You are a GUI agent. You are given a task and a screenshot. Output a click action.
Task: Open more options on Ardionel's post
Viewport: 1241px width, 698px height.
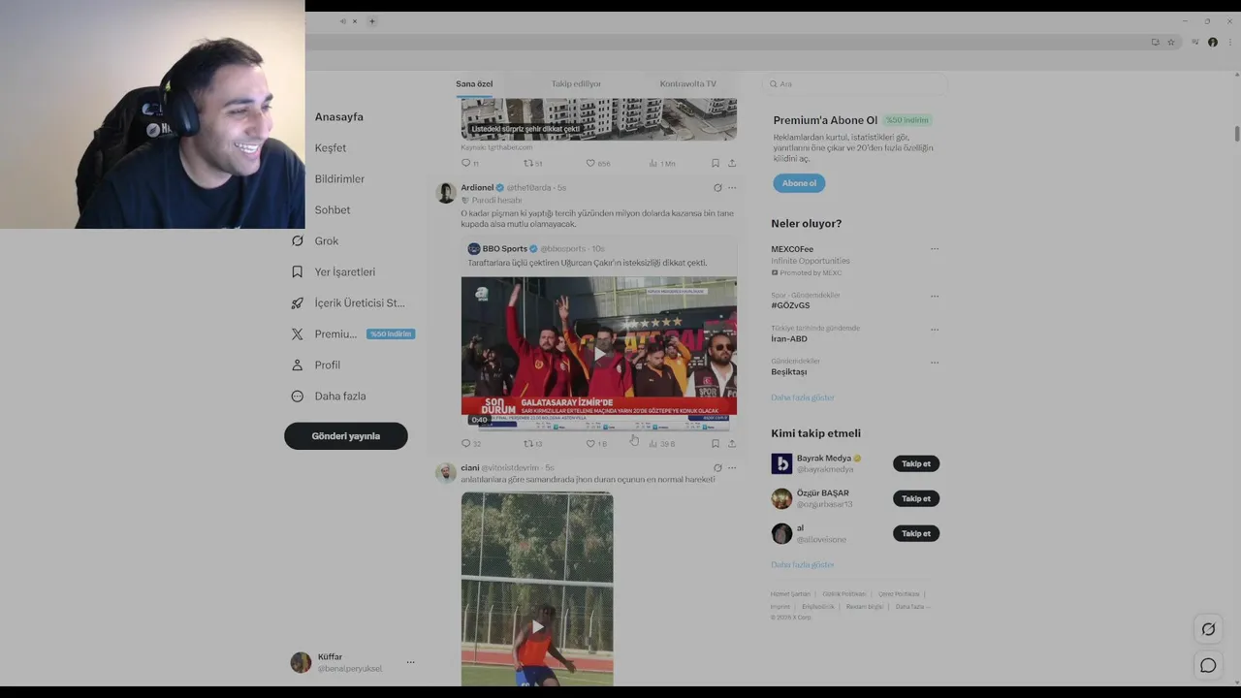click(732, 187)
